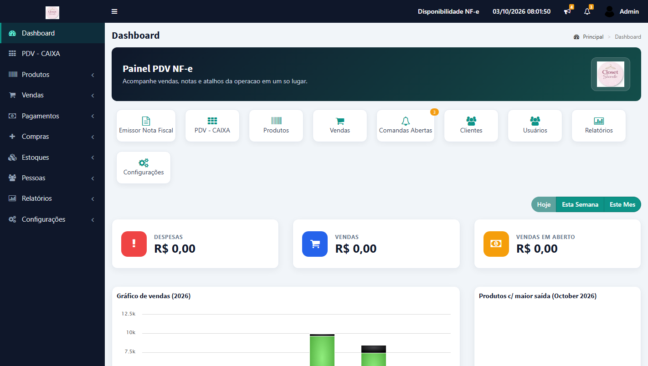
Task: Go to Dashboard in the sidebar
Action: [x=52, y=33]
